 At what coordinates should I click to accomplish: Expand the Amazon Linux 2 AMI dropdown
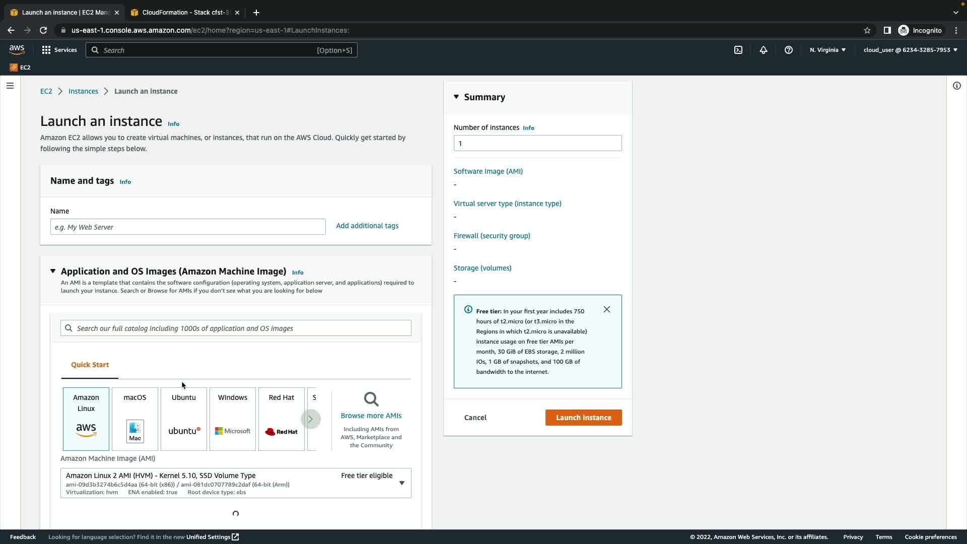click(401, 483)
